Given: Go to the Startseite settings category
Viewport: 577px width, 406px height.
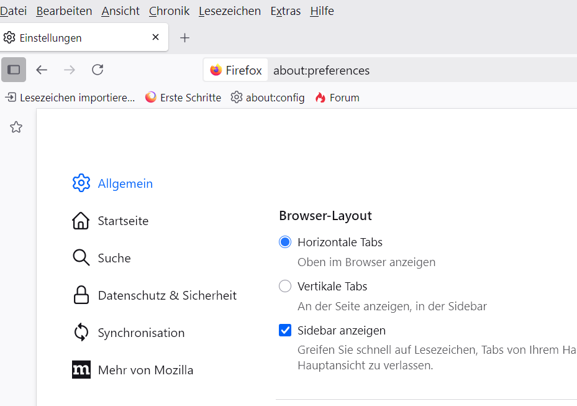Looking at the screenshot, I should tap(123, 221).
